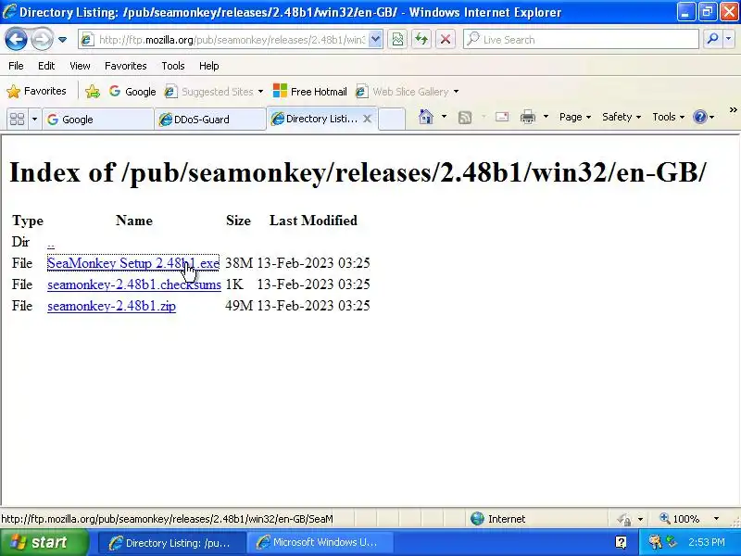Screen dimensions: 741x556
Task: Click the keys tray icon
Action: point(655,542)
